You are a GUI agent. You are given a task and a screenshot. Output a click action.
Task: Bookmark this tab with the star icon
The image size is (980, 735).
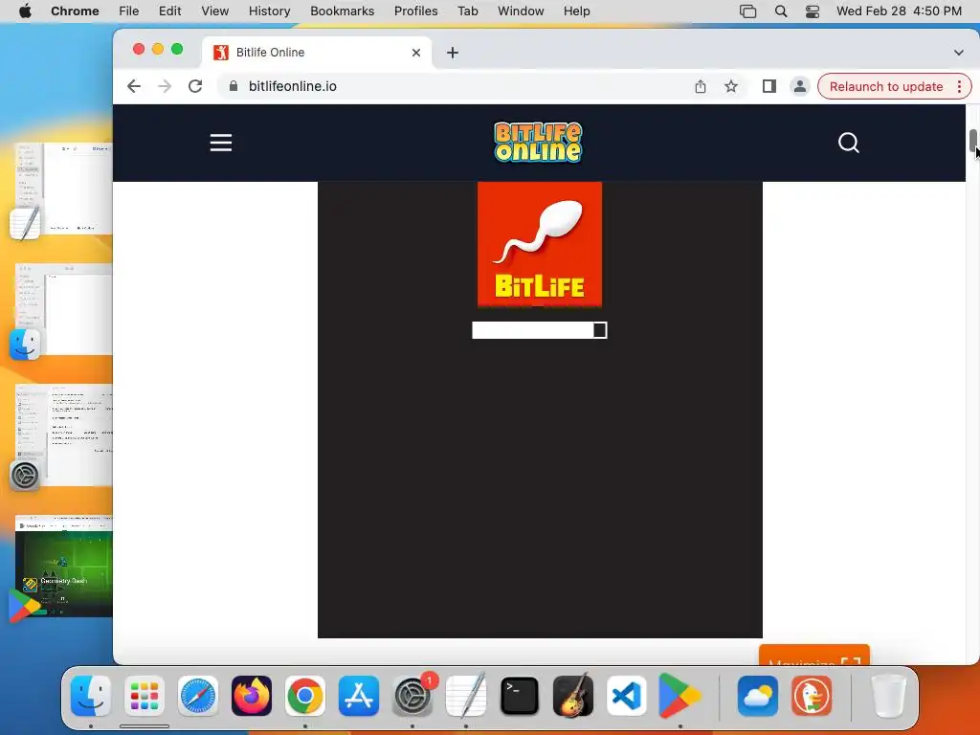click(730, 86)
